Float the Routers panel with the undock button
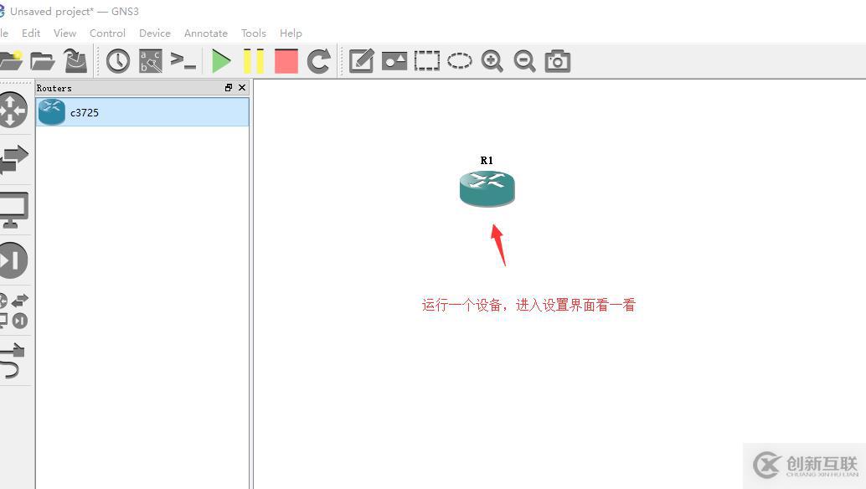The height and width of the screenshot is (489, 866). click(x=228, y=87)
